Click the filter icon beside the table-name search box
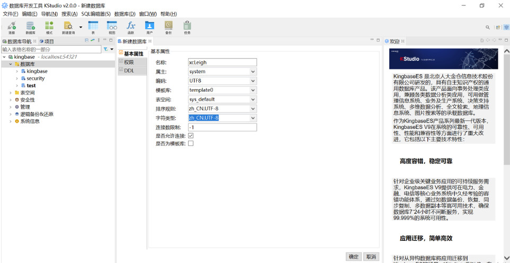510x263 pixels. click(105, 49)
